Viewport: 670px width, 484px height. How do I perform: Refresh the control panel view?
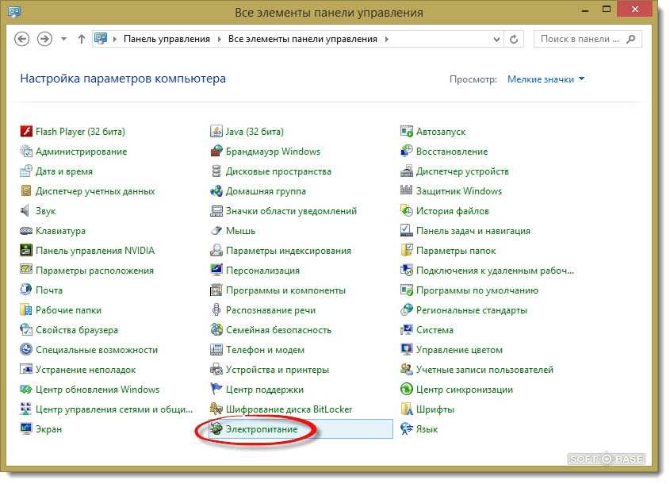pos(514,40)
